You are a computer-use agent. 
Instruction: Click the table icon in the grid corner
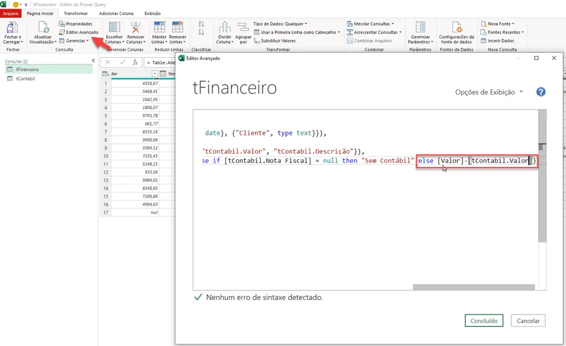[105, 74]
